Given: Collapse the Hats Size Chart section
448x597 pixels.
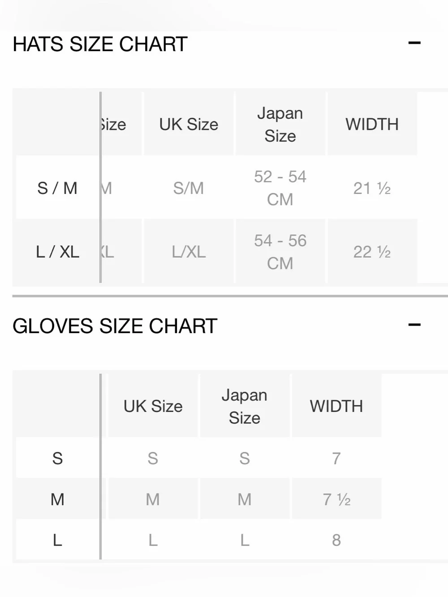Looking at the screenshot, I should point(414,43).
